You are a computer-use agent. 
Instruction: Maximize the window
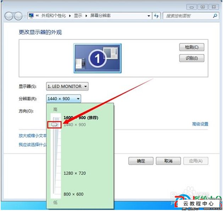(203, 7)
